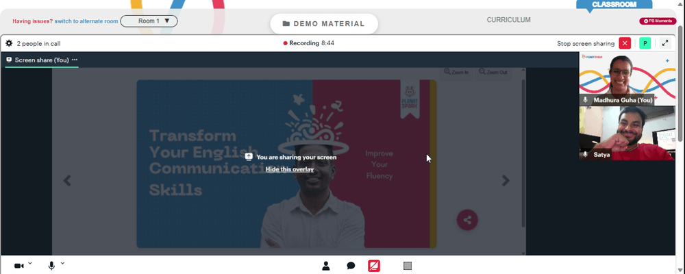Click Madhura Guha's microphone indicator
The width and height of the screenshot is (685, 274).
coord(586,100)
